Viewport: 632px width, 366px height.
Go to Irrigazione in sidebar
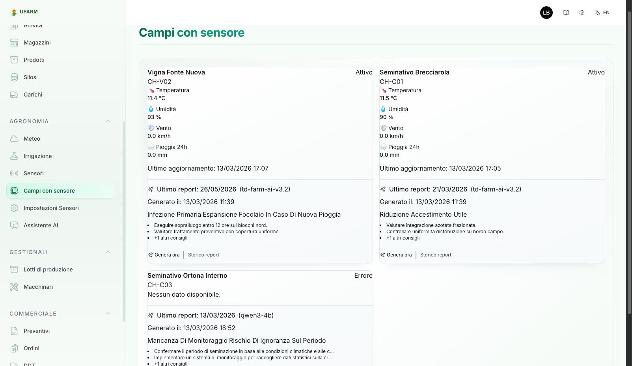pos(37,156)
